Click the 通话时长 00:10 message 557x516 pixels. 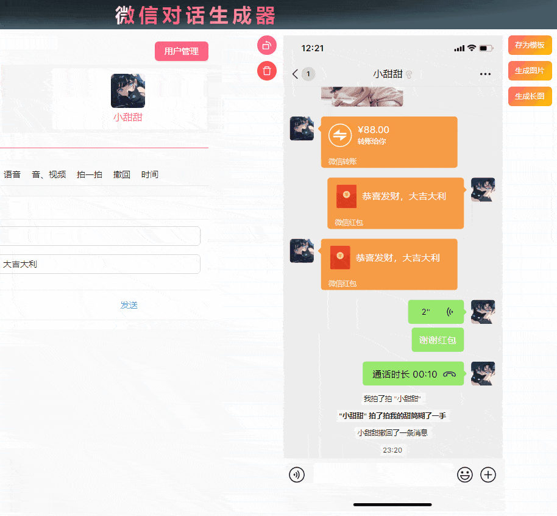click(413, 374)
